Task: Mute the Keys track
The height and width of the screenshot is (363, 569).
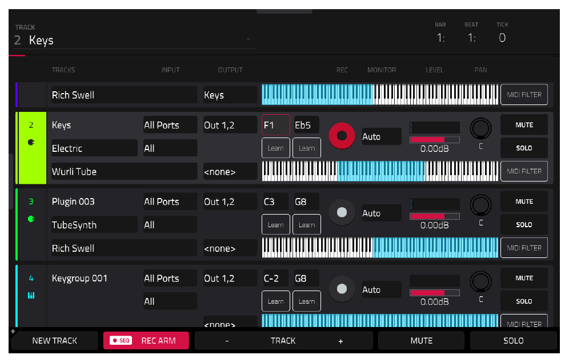Action: pyautogui.click(x=524, y=125)
